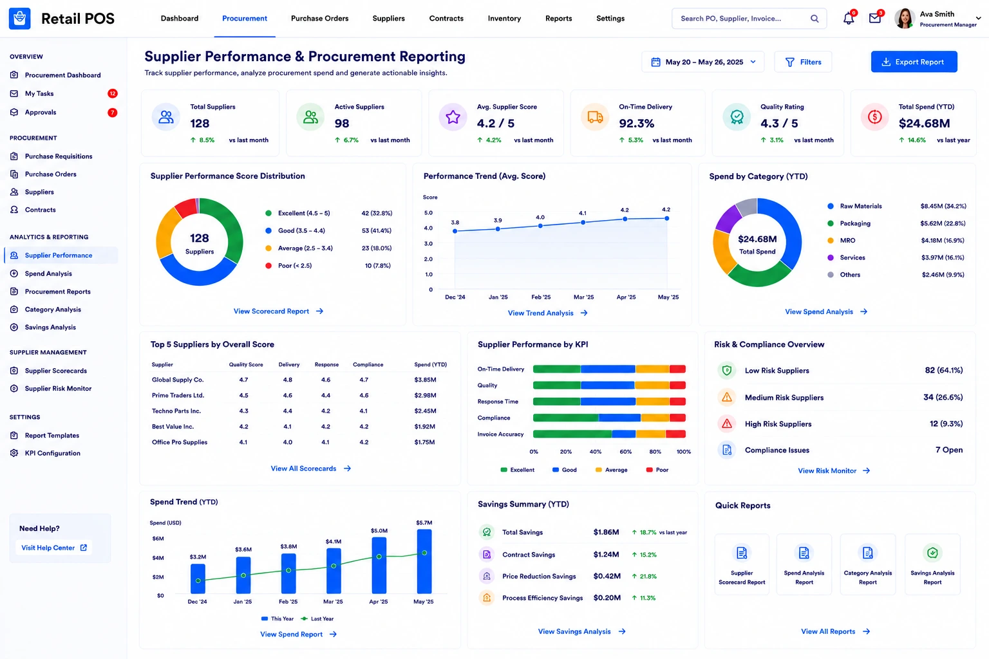Open the Supplier Scorecard Report icon
The image size is (989, 659).
(742, 553)
